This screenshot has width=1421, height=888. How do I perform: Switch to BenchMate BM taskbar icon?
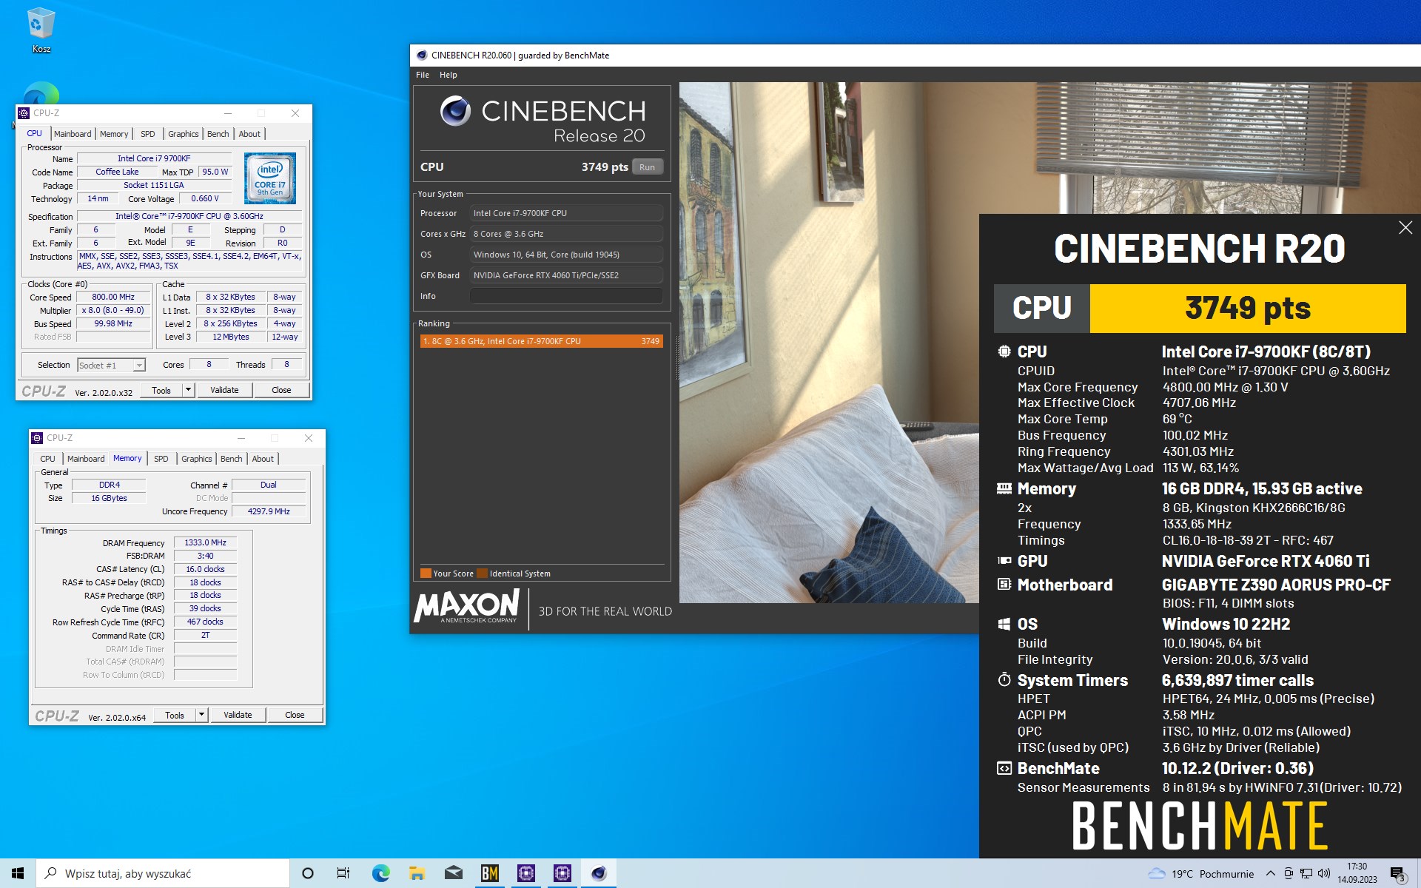[x=489, y=873]
